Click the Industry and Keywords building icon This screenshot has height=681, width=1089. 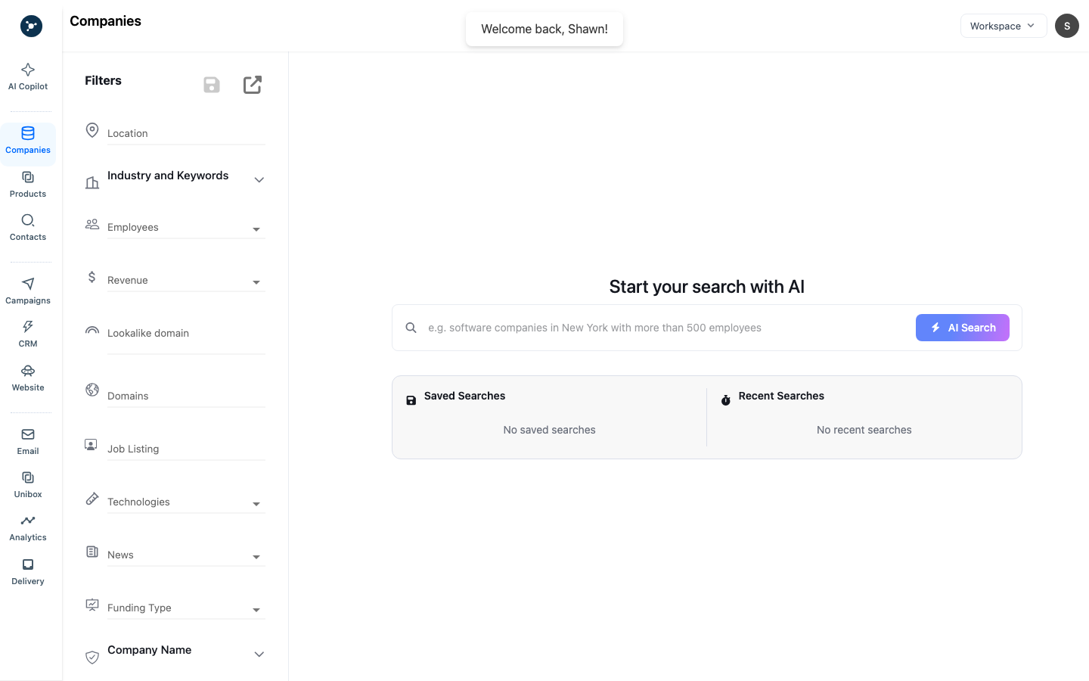pos(92,182)
